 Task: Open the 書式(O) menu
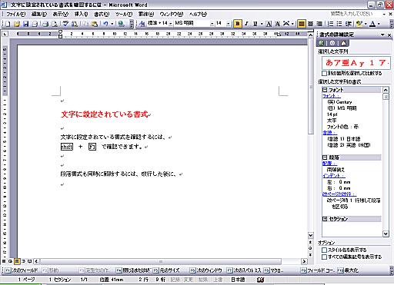click(102, 14)
